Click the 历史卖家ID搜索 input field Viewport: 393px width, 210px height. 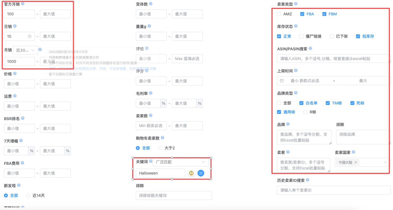333,190
